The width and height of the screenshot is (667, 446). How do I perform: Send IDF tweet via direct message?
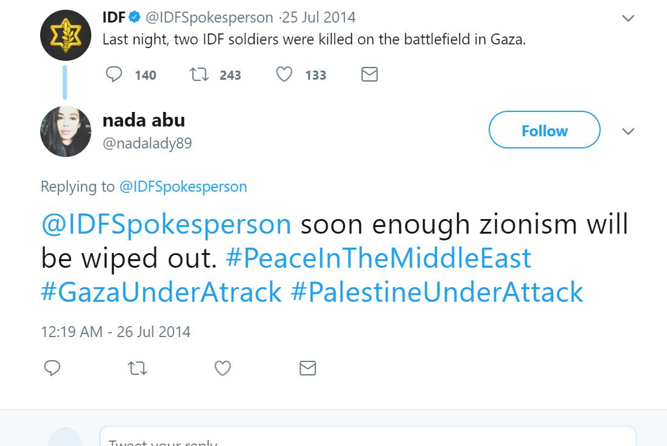click(369, 75)
